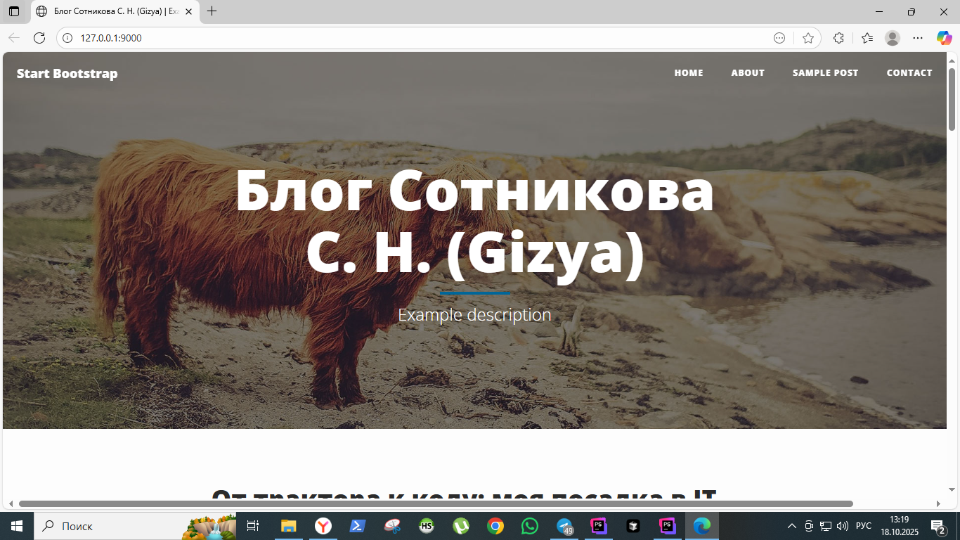The height and width of the screenshot is (540, 960).
Task: Open WhatsApp from the taskbar
Action: 530,526
